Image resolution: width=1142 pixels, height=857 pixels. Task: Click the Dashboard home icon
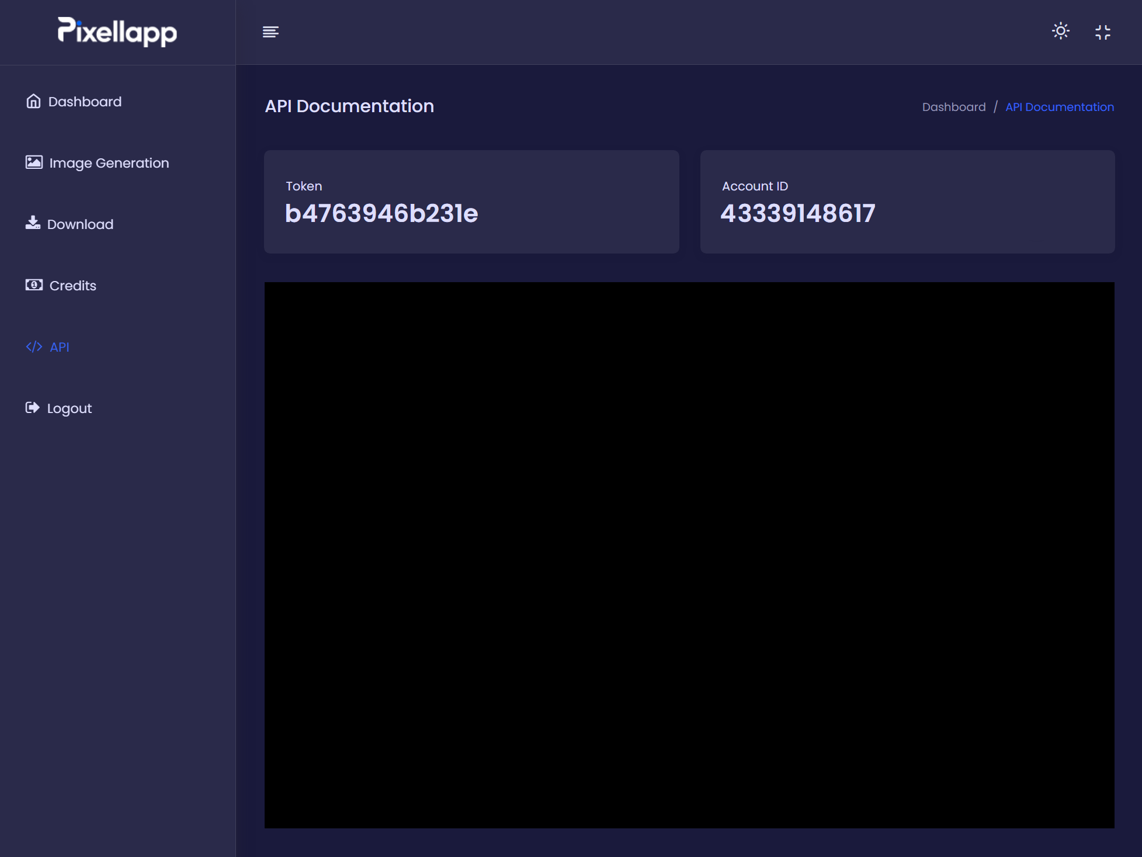[x=33, y=101]
